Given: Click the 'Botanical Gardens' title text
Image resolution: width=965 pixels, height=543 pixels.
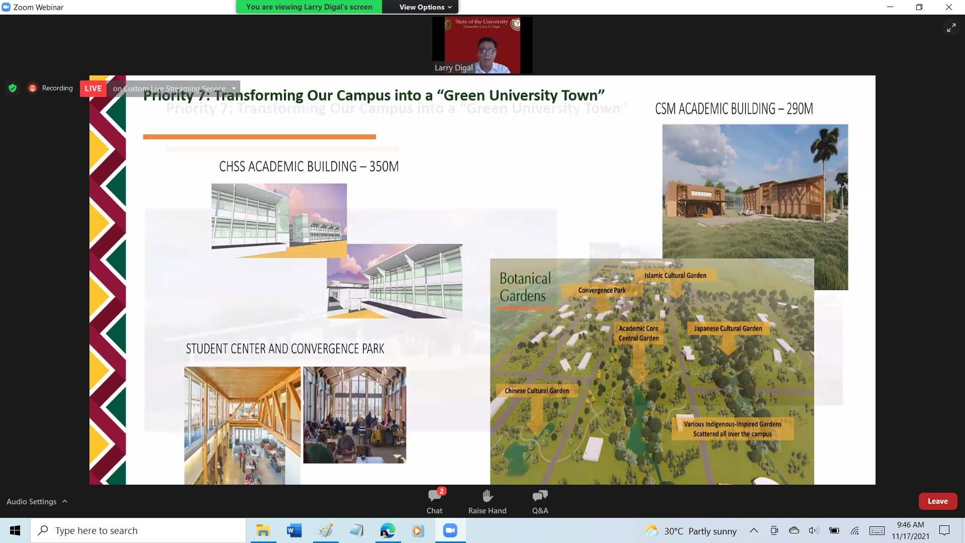Looking at the screenshot, I should [525, 287].
